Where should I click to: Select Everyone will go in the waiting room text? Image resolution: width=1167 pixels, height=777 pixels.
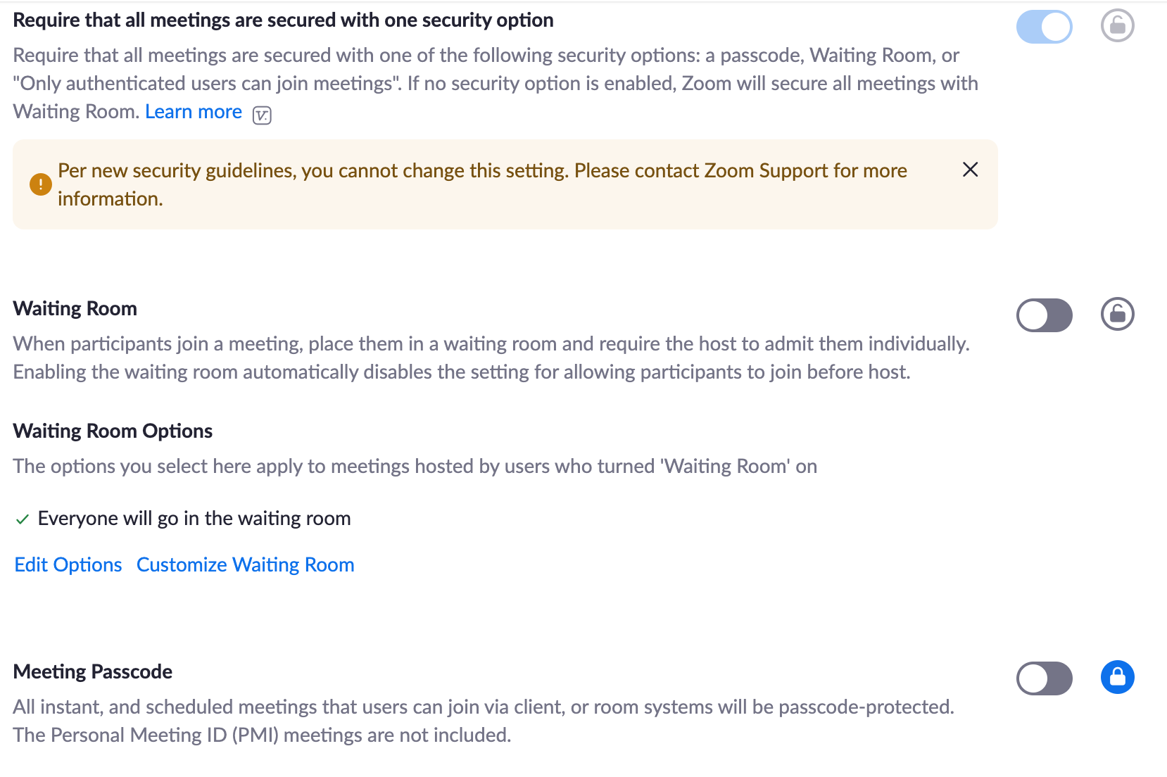(x=194, y=519)
